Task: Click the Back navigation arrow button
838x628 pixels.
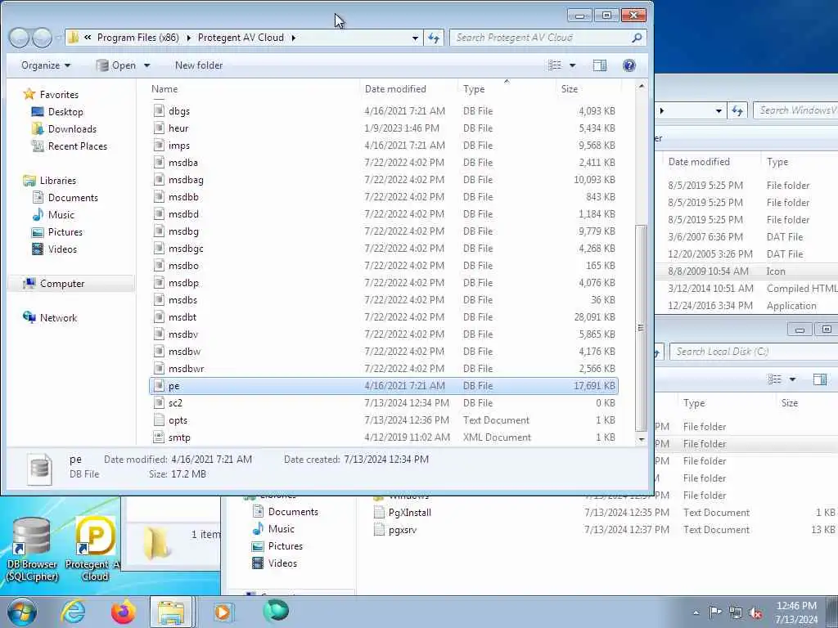Action: click(19, 38)
